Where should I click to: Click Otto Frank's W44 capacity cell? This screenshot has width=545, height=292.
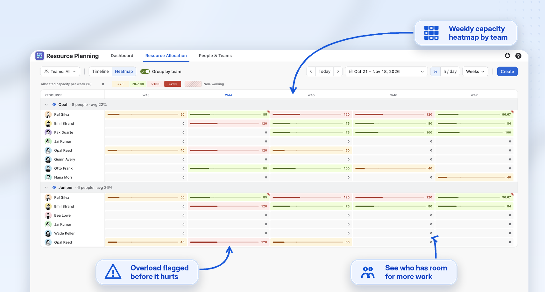(x=229, y=168)
